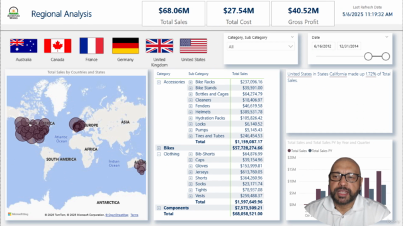
Task: Expand the Jerseys sub category
Action: click(x=190, y=172)
